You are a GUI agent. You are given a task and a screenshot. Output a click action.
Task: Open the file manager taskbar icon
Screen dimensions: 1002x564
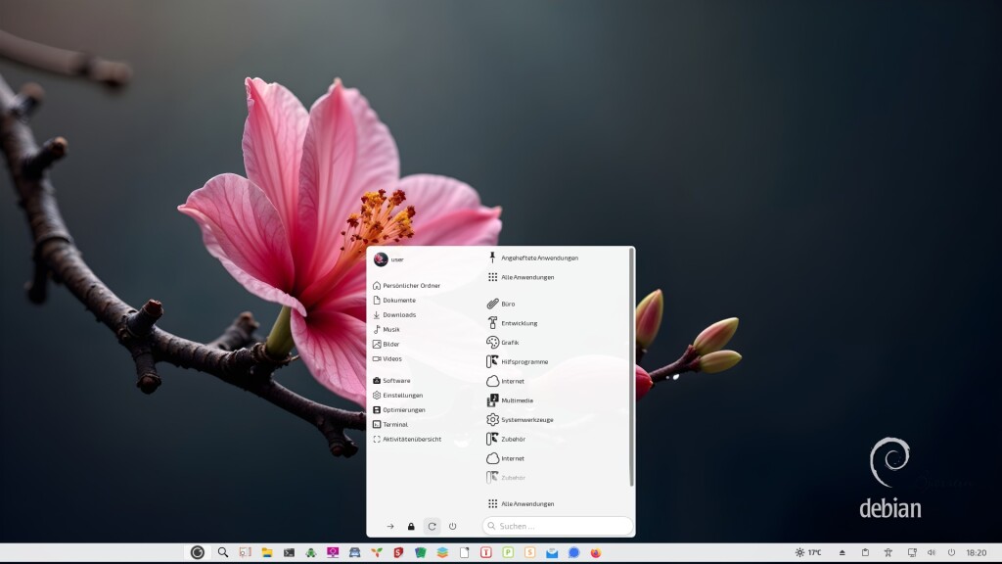point(267,552)
